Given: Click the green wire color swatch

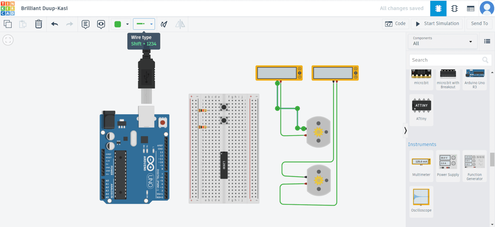Looking at the screenshot, I should 118,24.
